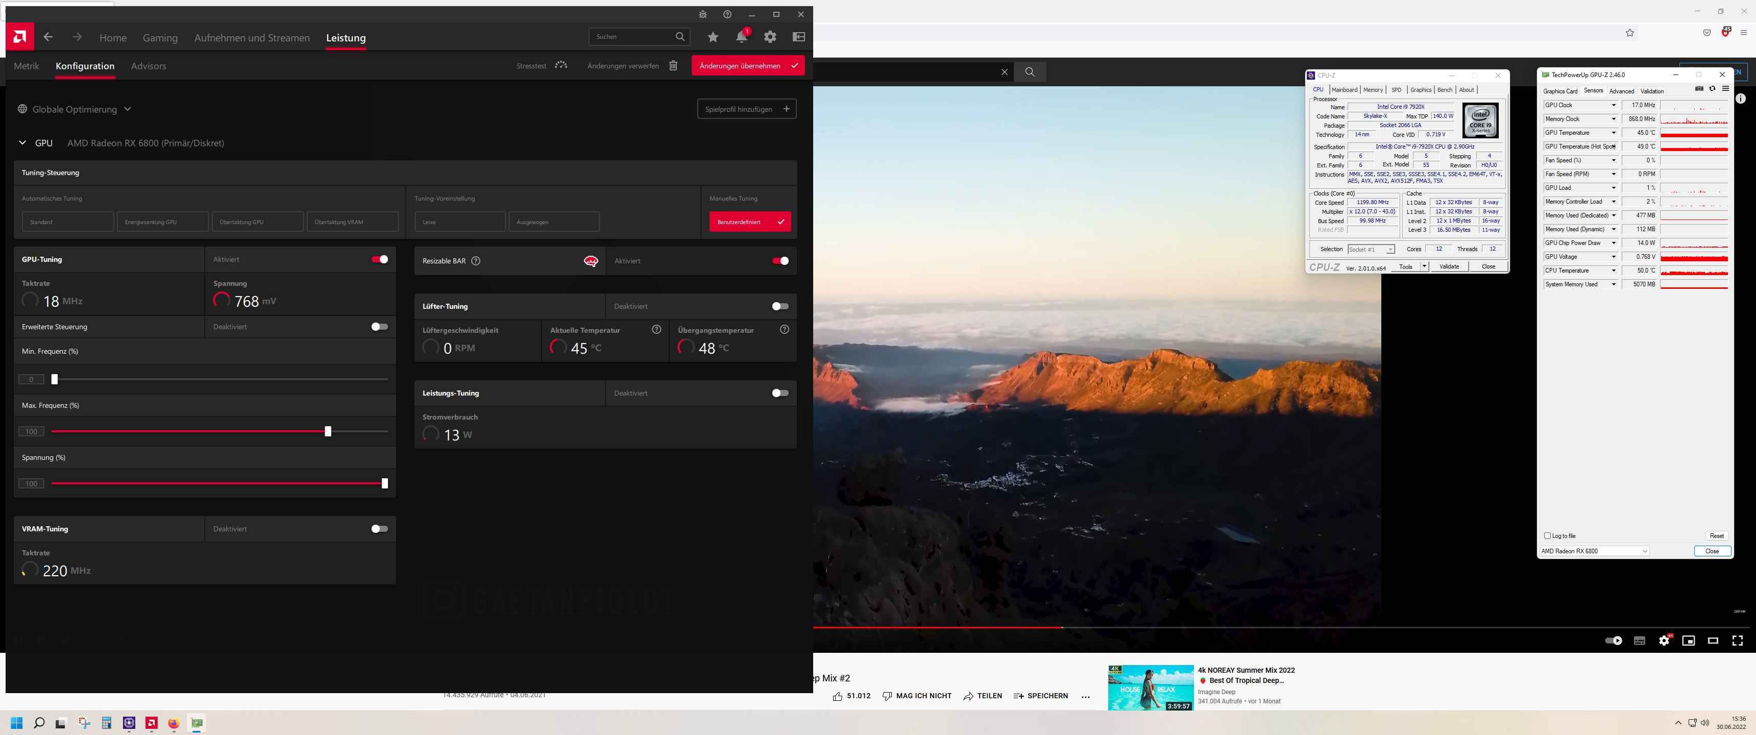Click the Änderungen übernehmen button

(x=748, y=65)
